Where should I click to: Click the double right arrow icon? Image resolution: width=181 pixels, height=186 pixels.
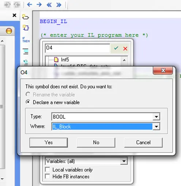coord(59,5)
